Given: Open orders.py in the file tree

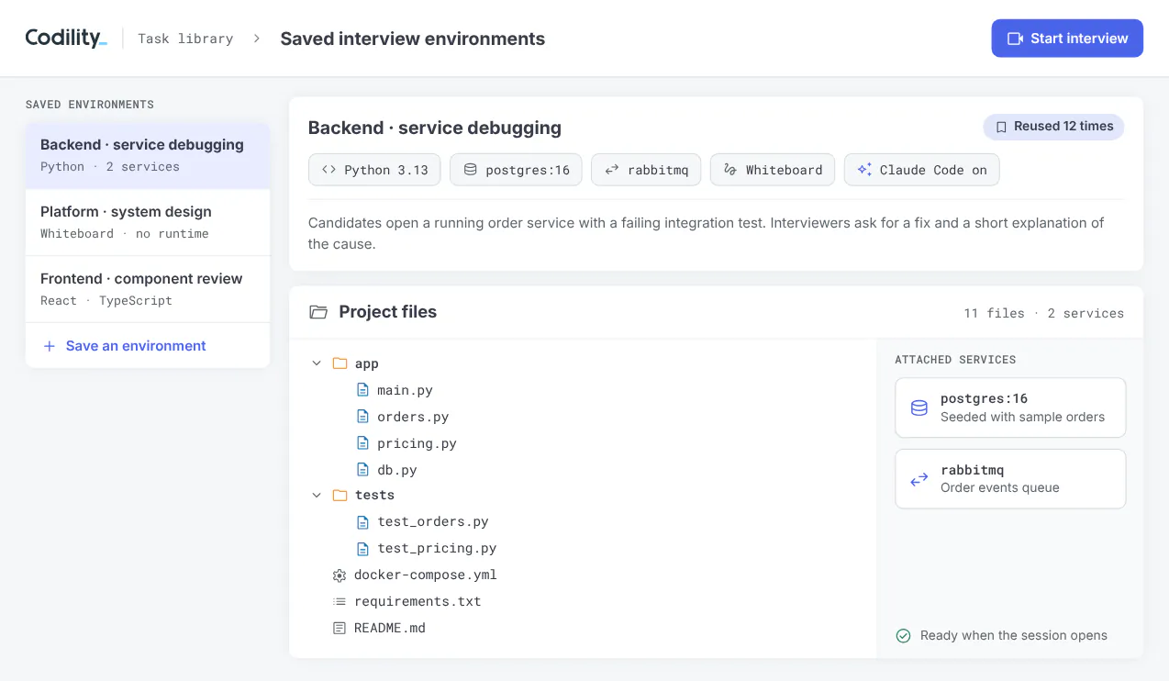Looking at the screenshot, I should click(413, 417).
